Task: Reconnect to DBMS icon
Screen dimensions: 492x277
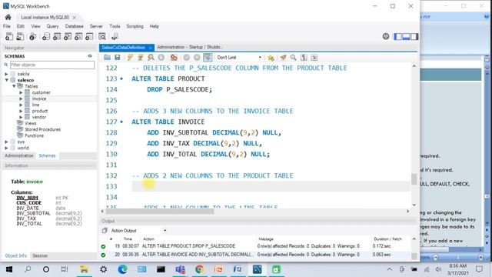Action: coord(115,36)
